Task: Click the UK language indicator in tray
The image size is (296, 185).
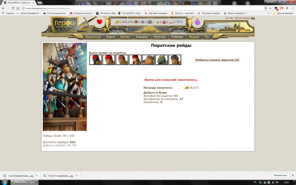Action: pos(255,182)
